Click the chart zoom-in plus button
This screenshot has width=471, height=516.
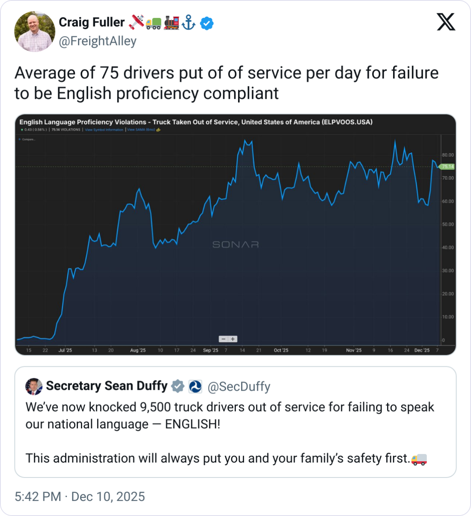tap(233, 339)
